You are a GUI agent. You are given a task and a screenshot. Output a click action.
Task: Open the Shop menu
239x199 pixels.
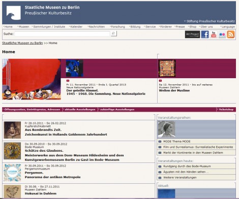tap(192, 27)
